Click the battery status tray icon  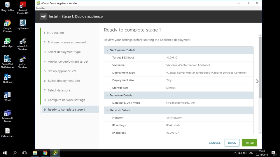[240, 153]
